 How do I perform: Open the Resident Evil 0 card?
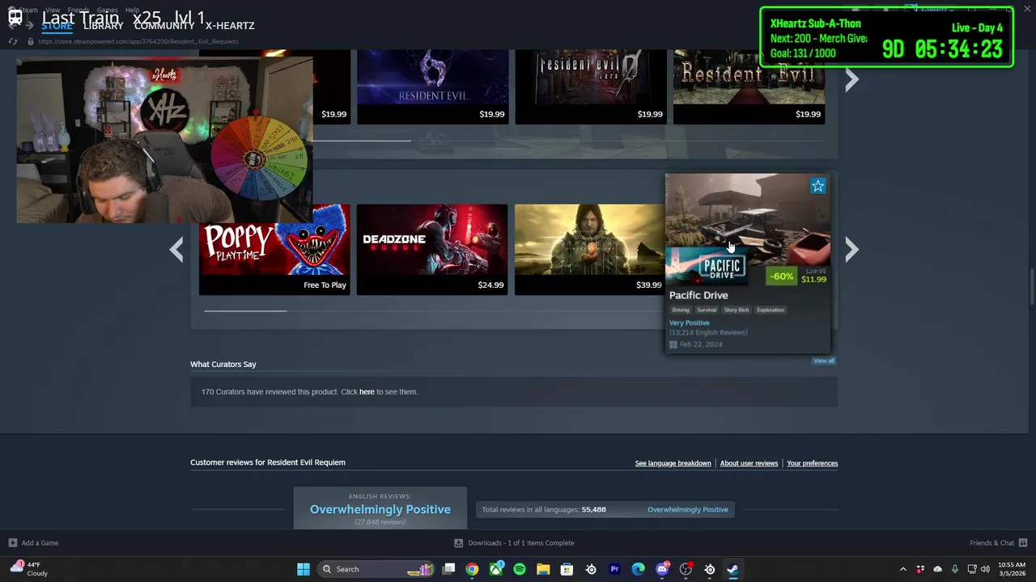click(x=591, y=86)
